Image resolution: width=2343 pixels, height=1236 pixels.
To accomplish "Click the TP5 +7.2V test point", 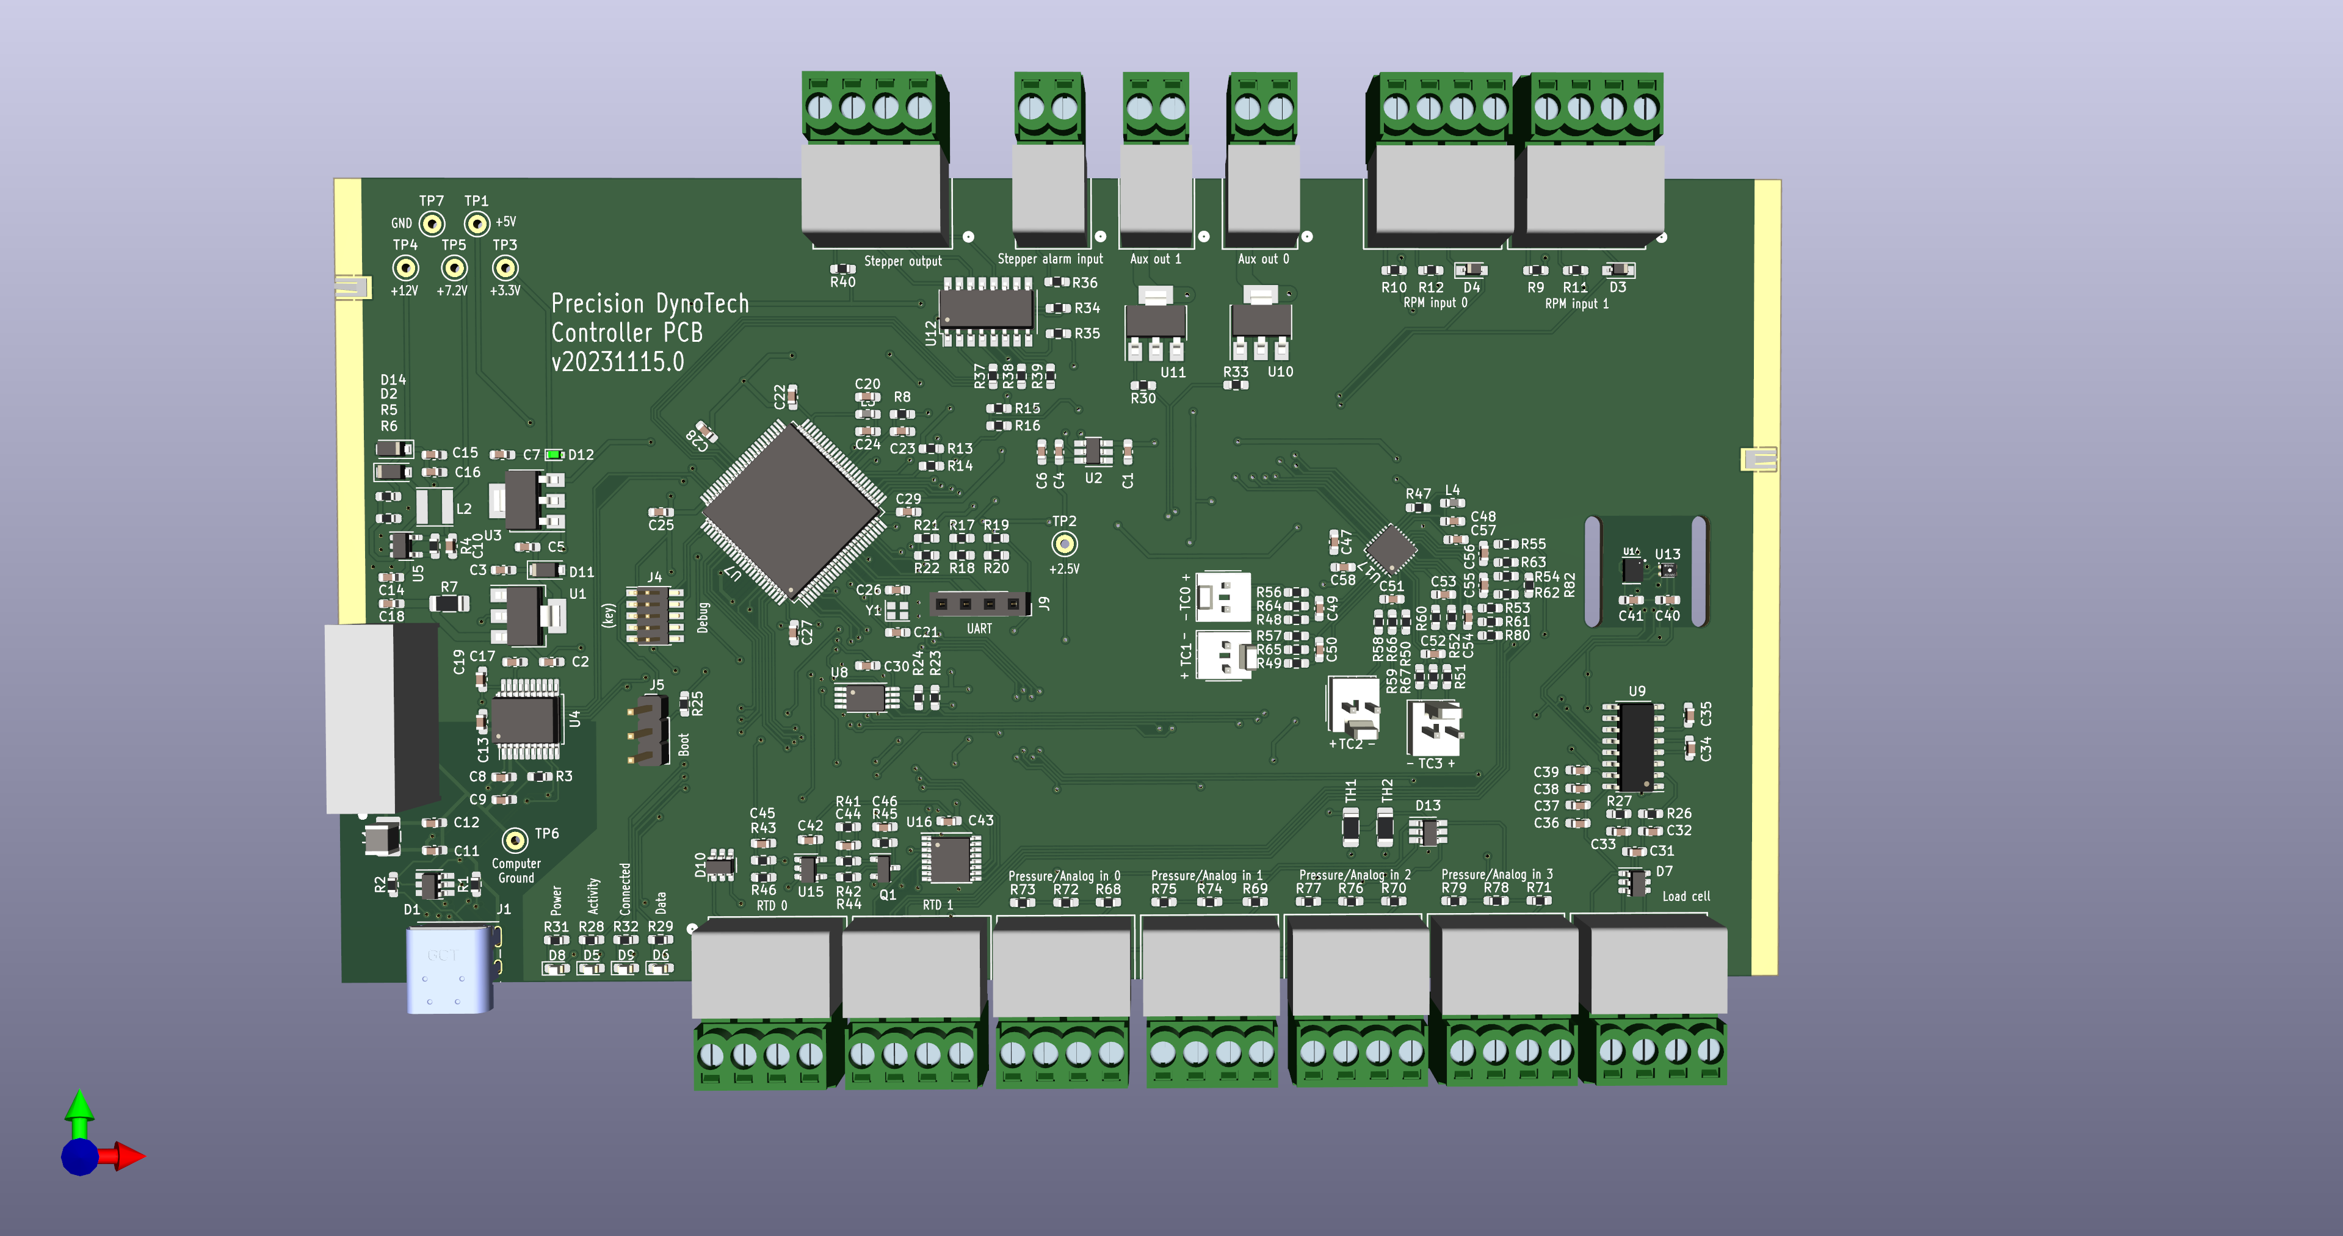I will 454,269.
